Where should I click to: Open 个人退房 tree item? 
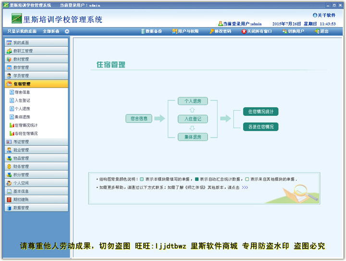(x=22, y=108)
